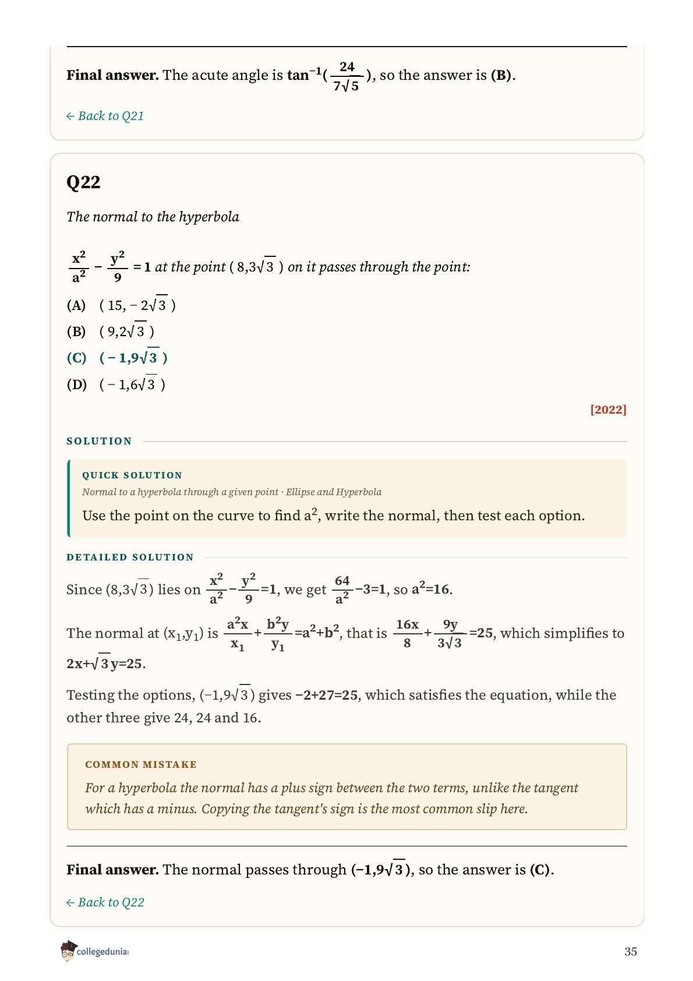Click the hyperbola equation in Q22

[110, 267]
